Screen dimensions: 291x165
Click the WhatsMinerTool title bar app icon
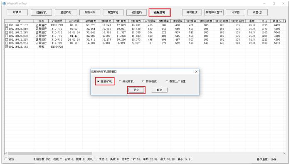4,3
